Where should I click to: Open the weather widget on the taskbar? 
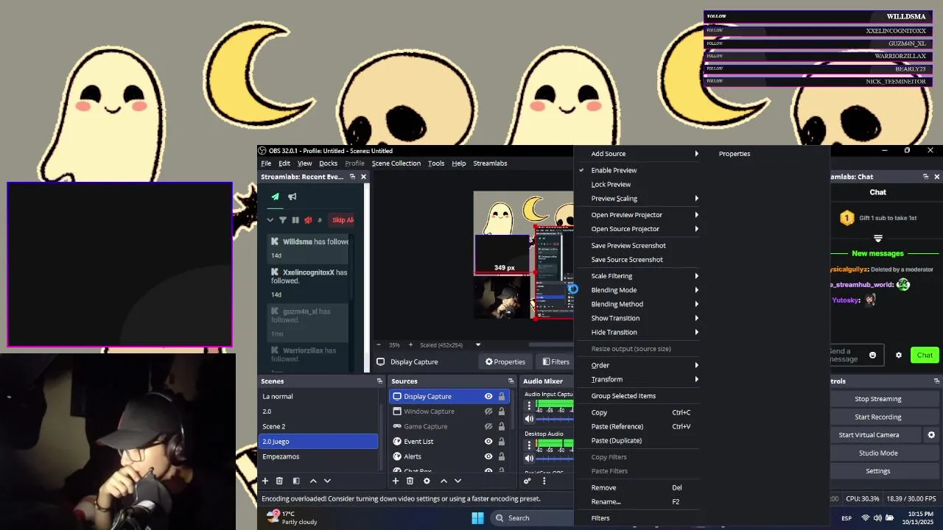(x=293, y=517)
